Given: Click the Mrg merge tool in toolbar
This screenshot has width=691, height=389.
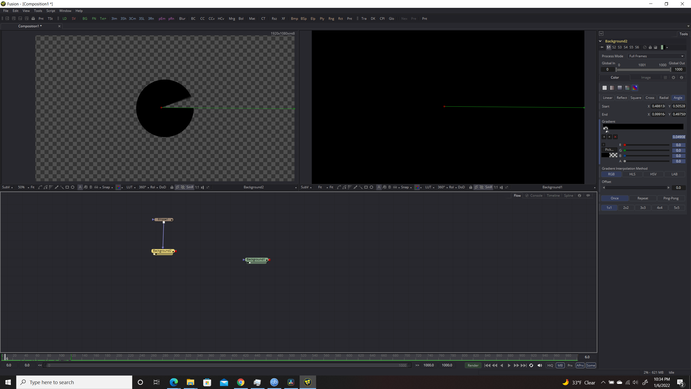Looking at the screenshot, I should (x=232, y=19).
